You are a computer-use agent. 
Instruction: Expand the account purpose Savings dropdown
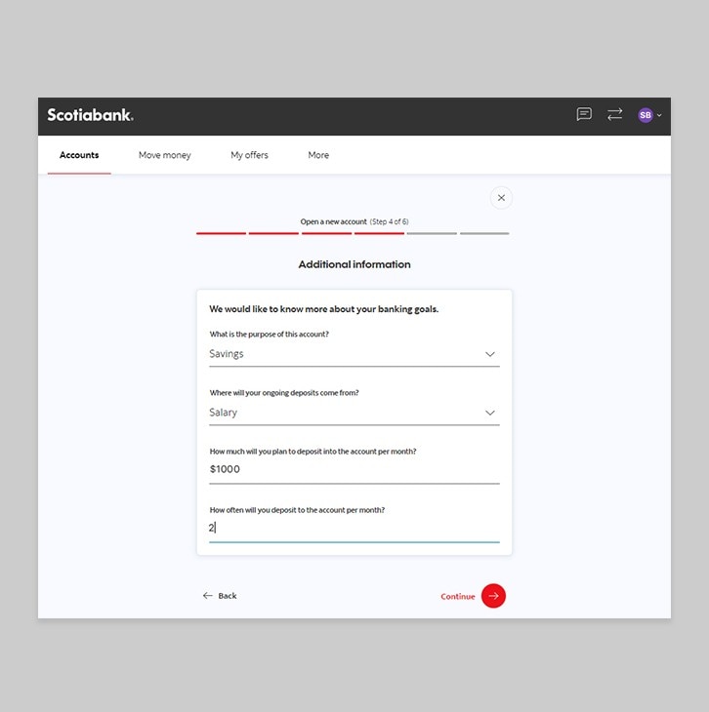(354, 354)
